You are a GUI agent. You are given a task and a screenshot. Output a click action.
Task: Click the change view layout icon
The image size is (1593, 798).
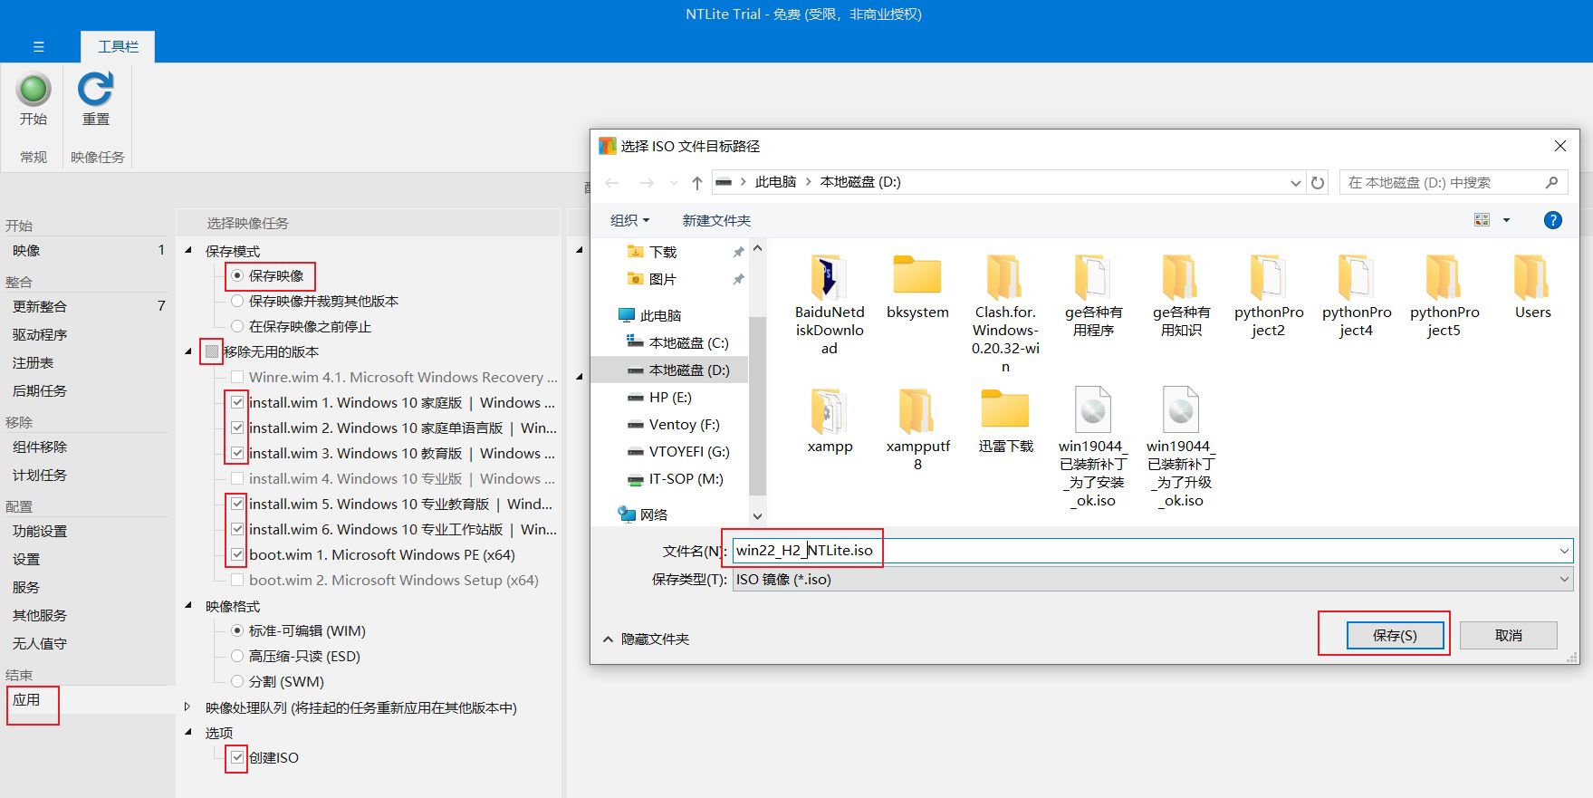pos(1483,220)
